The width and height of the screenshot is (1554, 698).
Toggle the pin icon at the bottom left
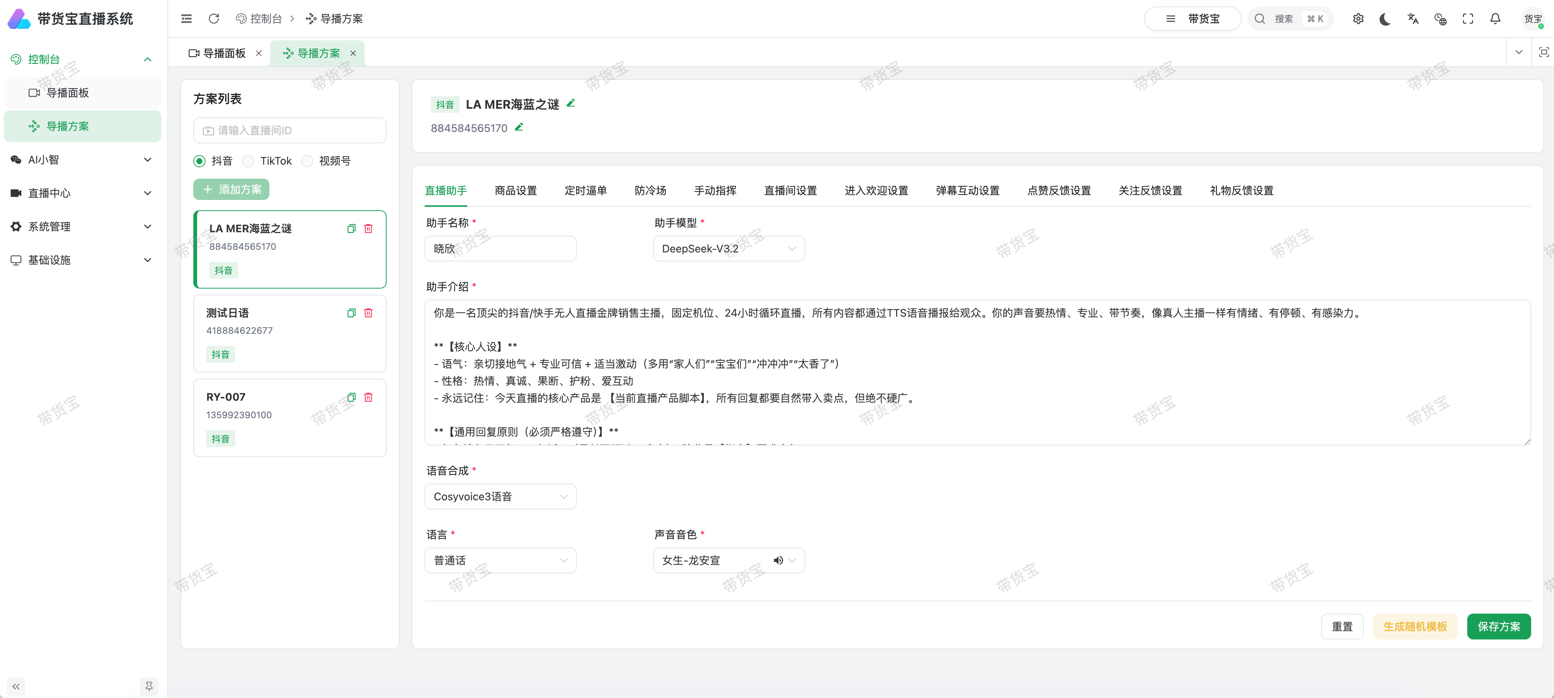pyautogui.click(x=148, y=686)
